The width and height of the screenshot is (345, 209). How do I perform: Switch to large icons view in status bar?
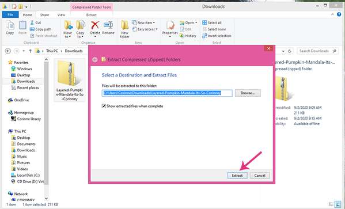[x=338, y=204]
